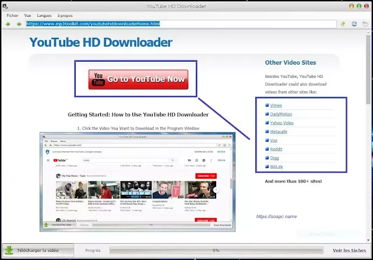Open the DailyMotion link
The height and width of the screenshot is (260, 373).
pos(281,114)
